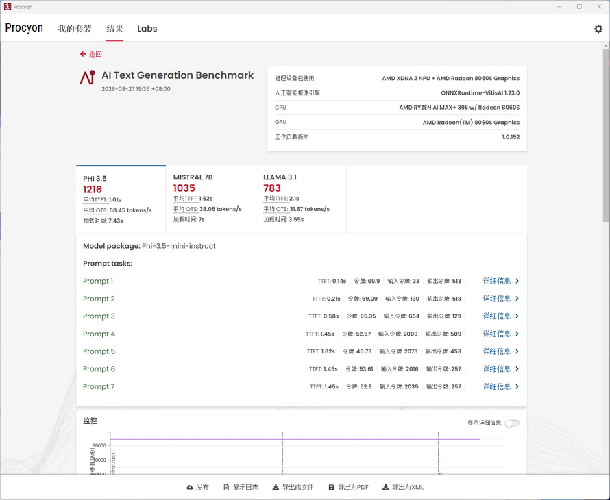The height and width of the screenshot is (500, 610).
Task: Switch to the Labs tab
Action: (147, 29)
